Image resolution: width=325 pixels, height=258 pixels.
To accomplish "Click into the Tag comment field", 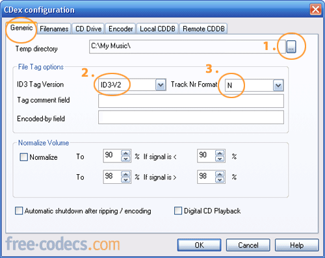I will pyautogui.click(x=191, y=101).
